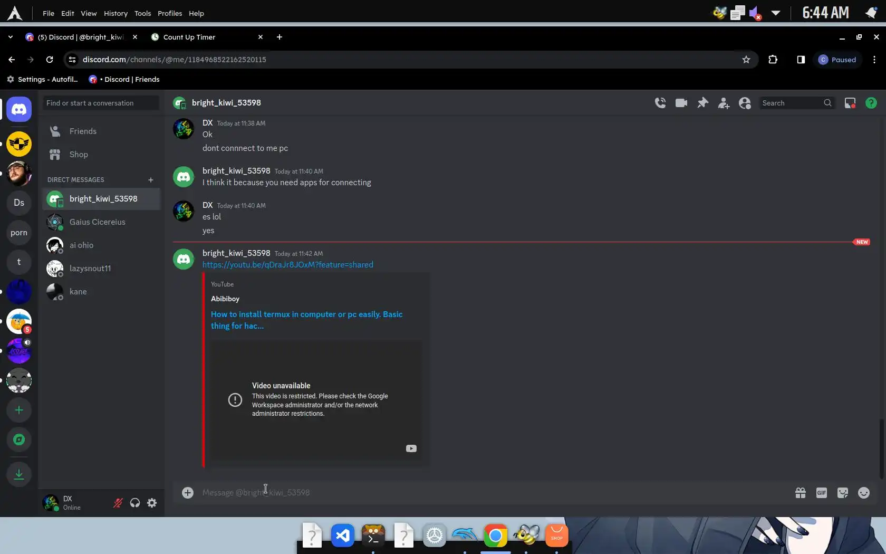
Task: Explore discoverable servers compass icon
Action: [x=19, y=440]
